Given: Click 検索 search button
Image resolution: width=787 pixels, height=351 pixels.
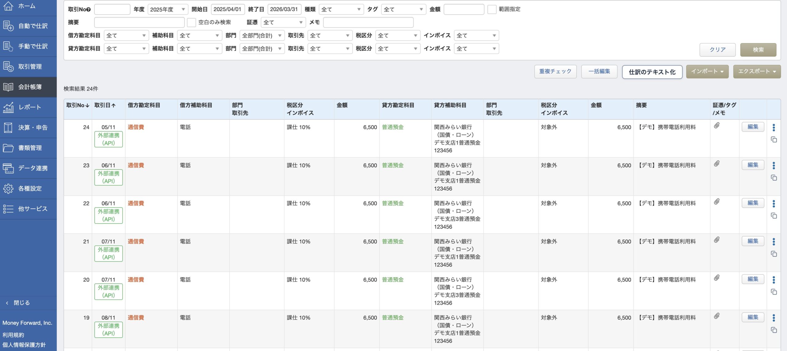Looking at the screenshot, I should coord(758,50).
